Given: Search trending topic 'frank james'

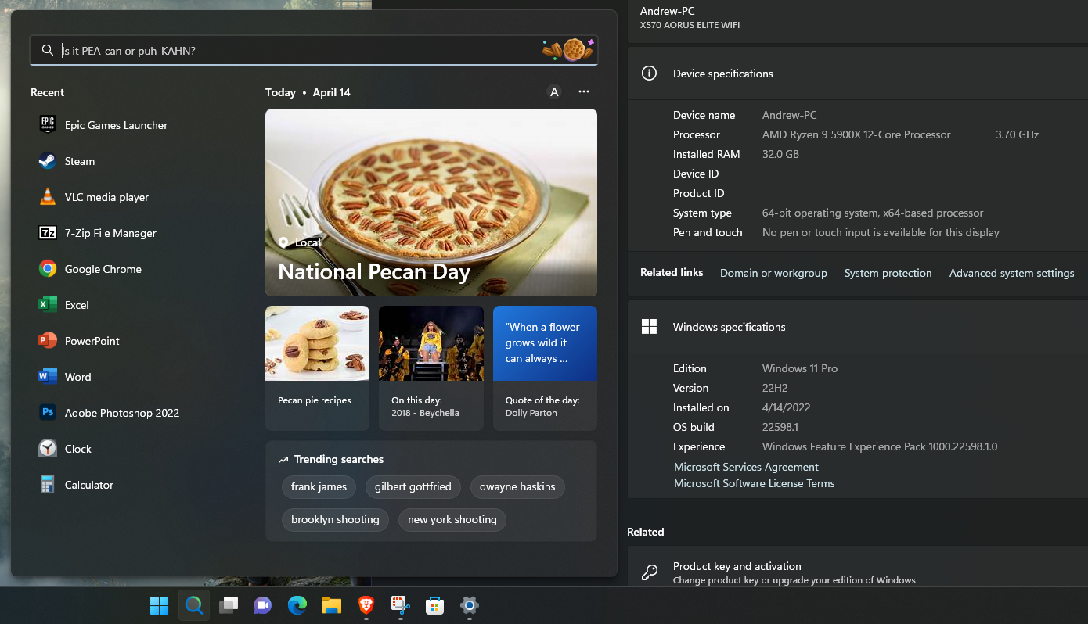Looking at the screenshot, I should pos(319,486).
